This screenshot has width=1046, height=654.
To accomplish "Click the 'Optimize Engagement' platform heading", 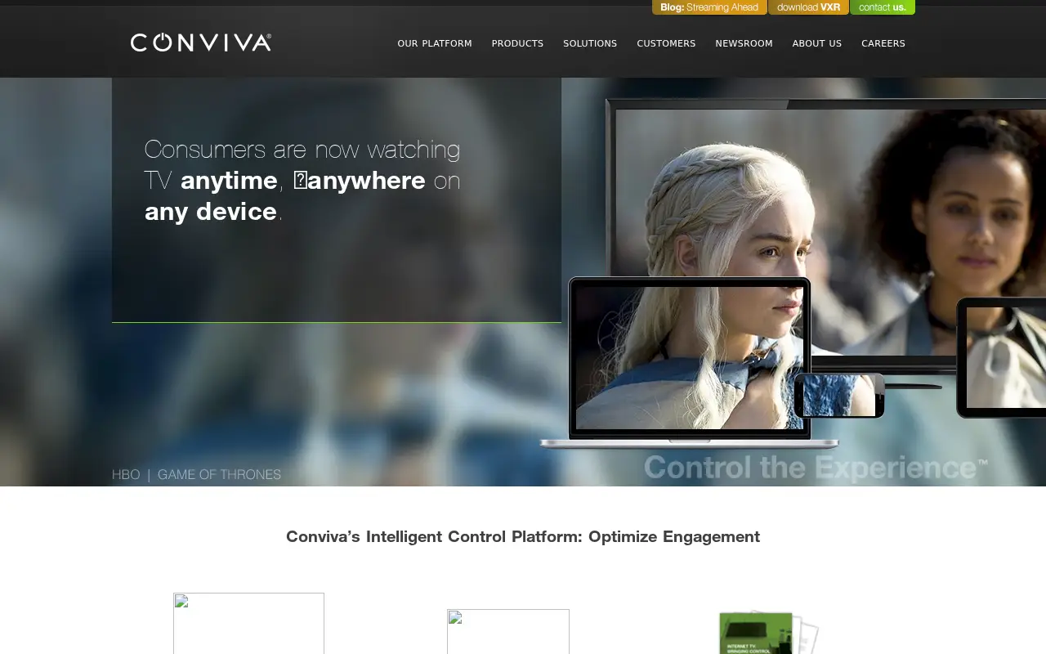I will pyautogui.click(x=523, y=536).
